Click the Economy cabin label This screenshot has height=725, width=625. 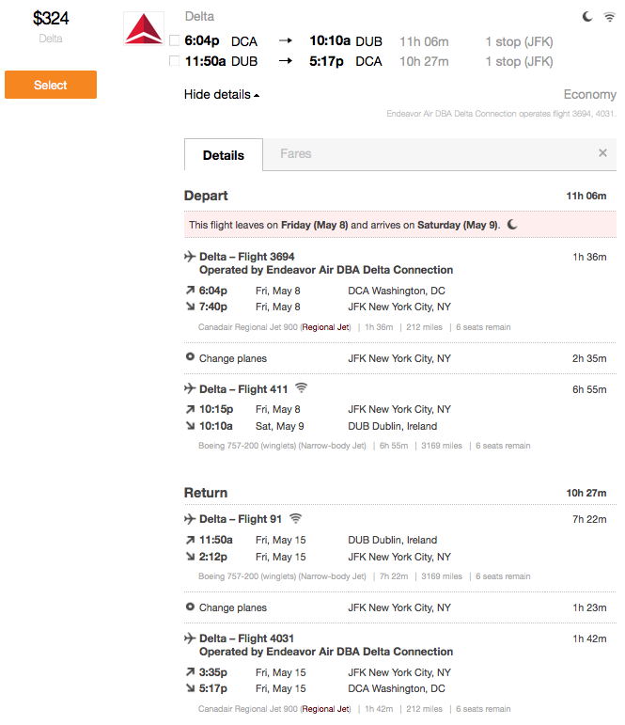(x=590, y=94)
